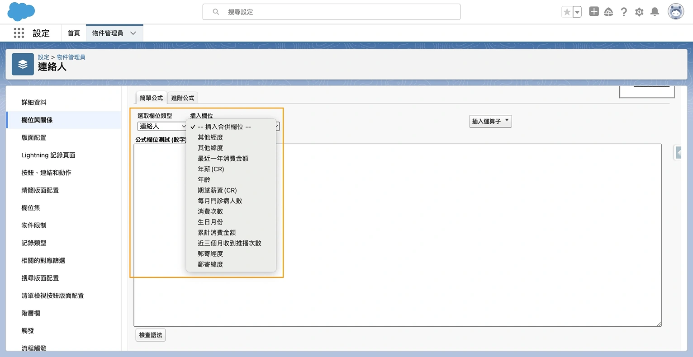View notifications via the bell icon

click(654, 11)
